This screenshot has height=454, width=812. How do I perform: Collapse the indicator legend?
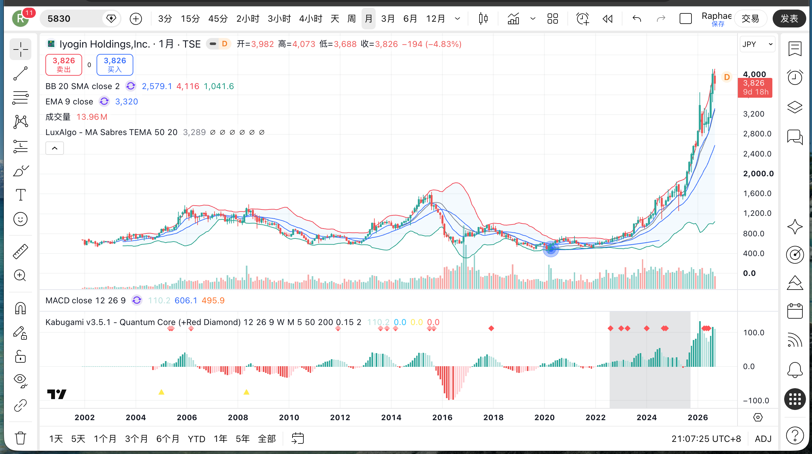pyautogui.click(x=55, y=148)
